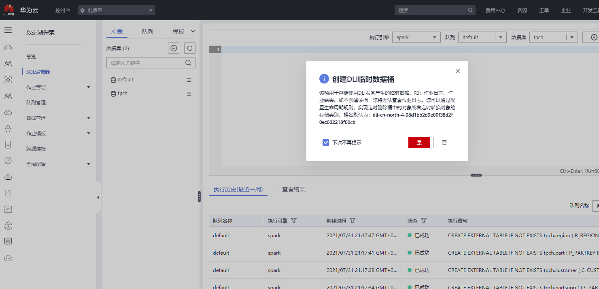Screen dimensions: 599x289
Task: Close the create DLI bucket dialog
Action: point(458,71)
